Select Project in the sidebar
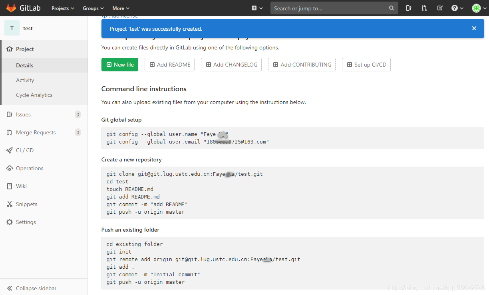The width and height of the screenshot is (489, 295). [44, 49]
